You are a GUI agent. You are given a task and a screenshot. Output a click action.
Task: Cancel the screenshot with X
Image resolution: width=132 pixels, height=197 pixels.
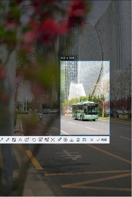click(92, 140)
